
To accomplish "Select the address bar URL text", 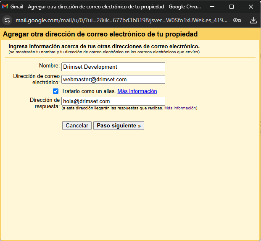I will click(x=122, y=20).
